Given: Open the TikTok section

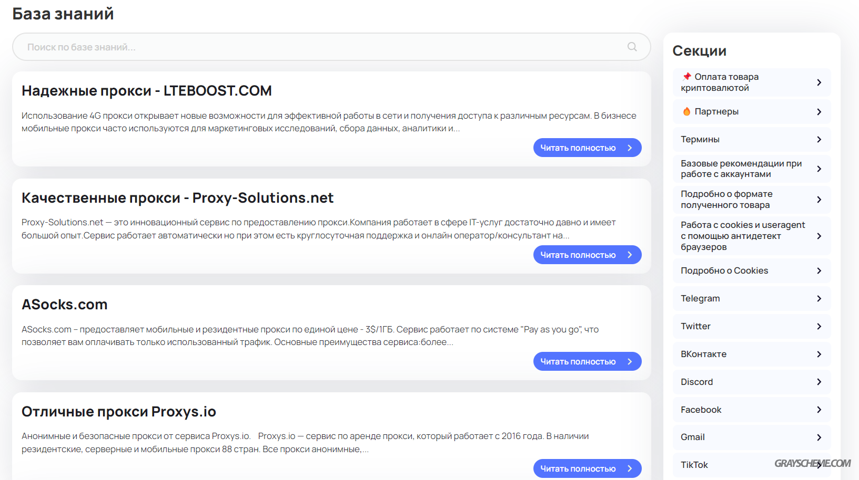Looking at the screenshot, I should click(x=752, y=465).
